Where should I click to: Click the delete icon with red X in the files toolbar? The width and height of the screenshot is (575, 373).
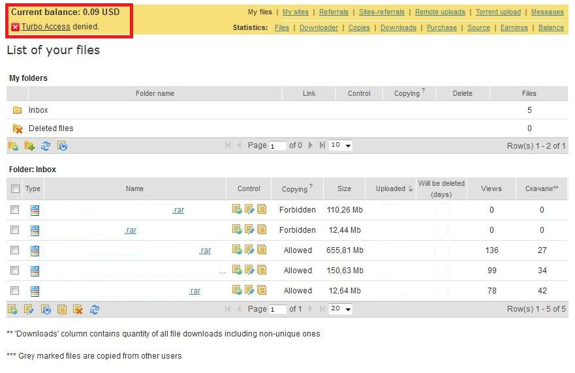point(78,310)
